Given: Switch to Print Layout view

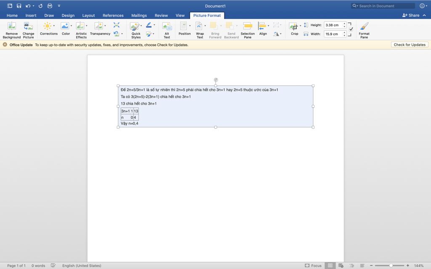Looking at the screenshot, I should [330, 266].
